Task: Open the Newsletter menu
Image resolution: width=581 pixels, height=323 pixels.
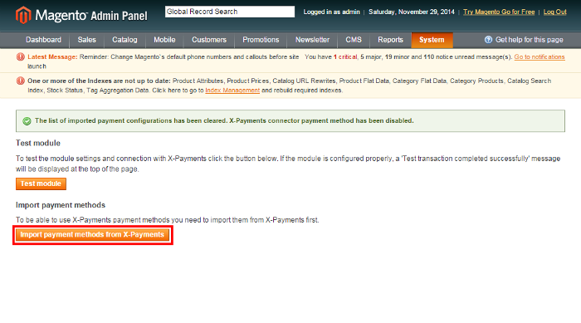Action: (312, 40)
